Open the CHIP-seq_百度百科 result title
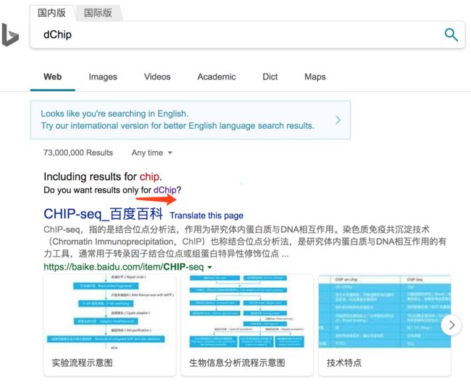 click(x=103, y=214)
